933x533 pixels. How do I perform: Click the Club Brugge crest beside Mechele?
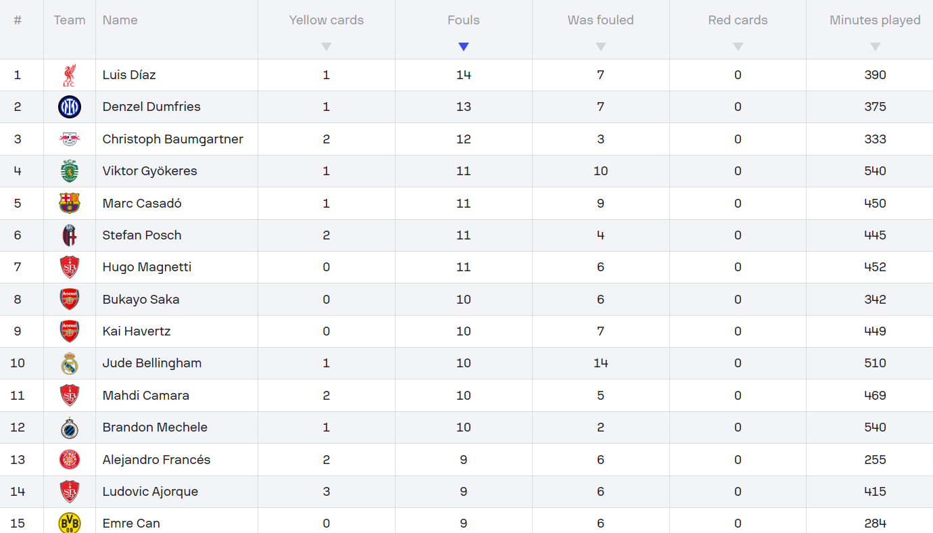click(69, 428)
